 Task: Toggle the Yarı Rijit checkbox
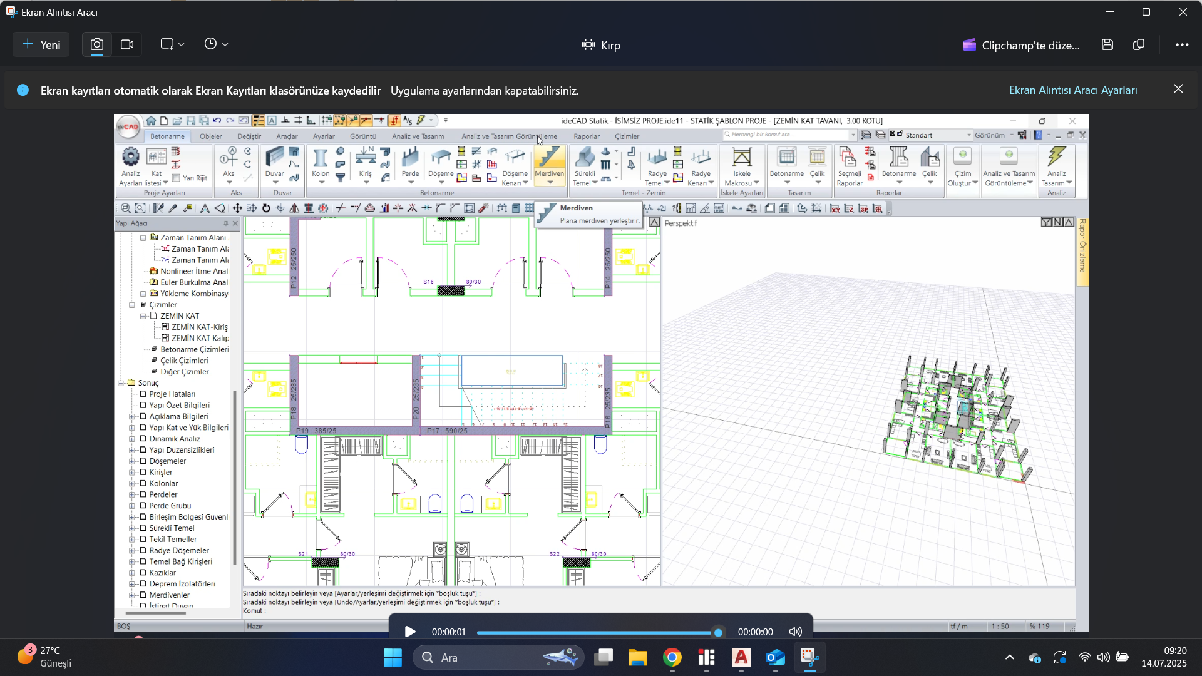(176, 178)
